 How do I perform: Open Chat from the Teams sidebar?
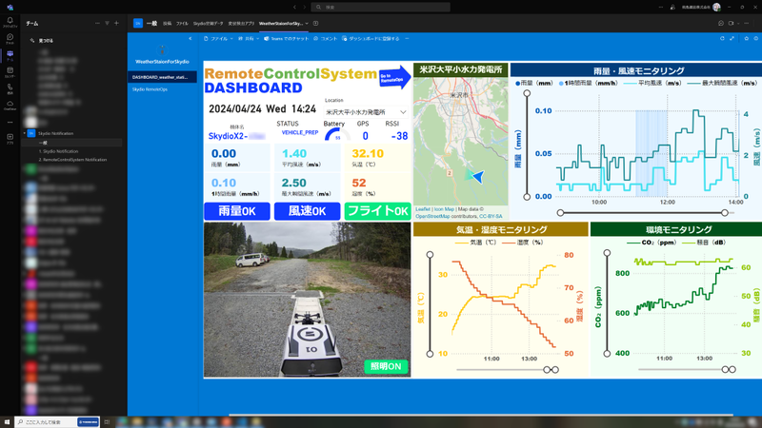click(x=10, y=39)
